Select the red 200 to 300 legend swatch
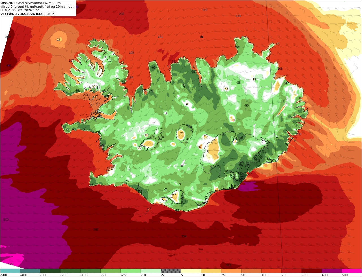The width and height of the screenshot is (362, 277). 291,271
